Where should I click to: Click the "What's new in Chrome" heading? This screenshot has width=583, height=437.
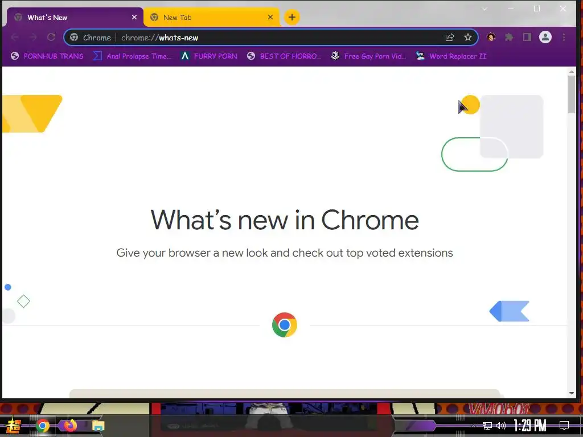click(x=285, y=220)
